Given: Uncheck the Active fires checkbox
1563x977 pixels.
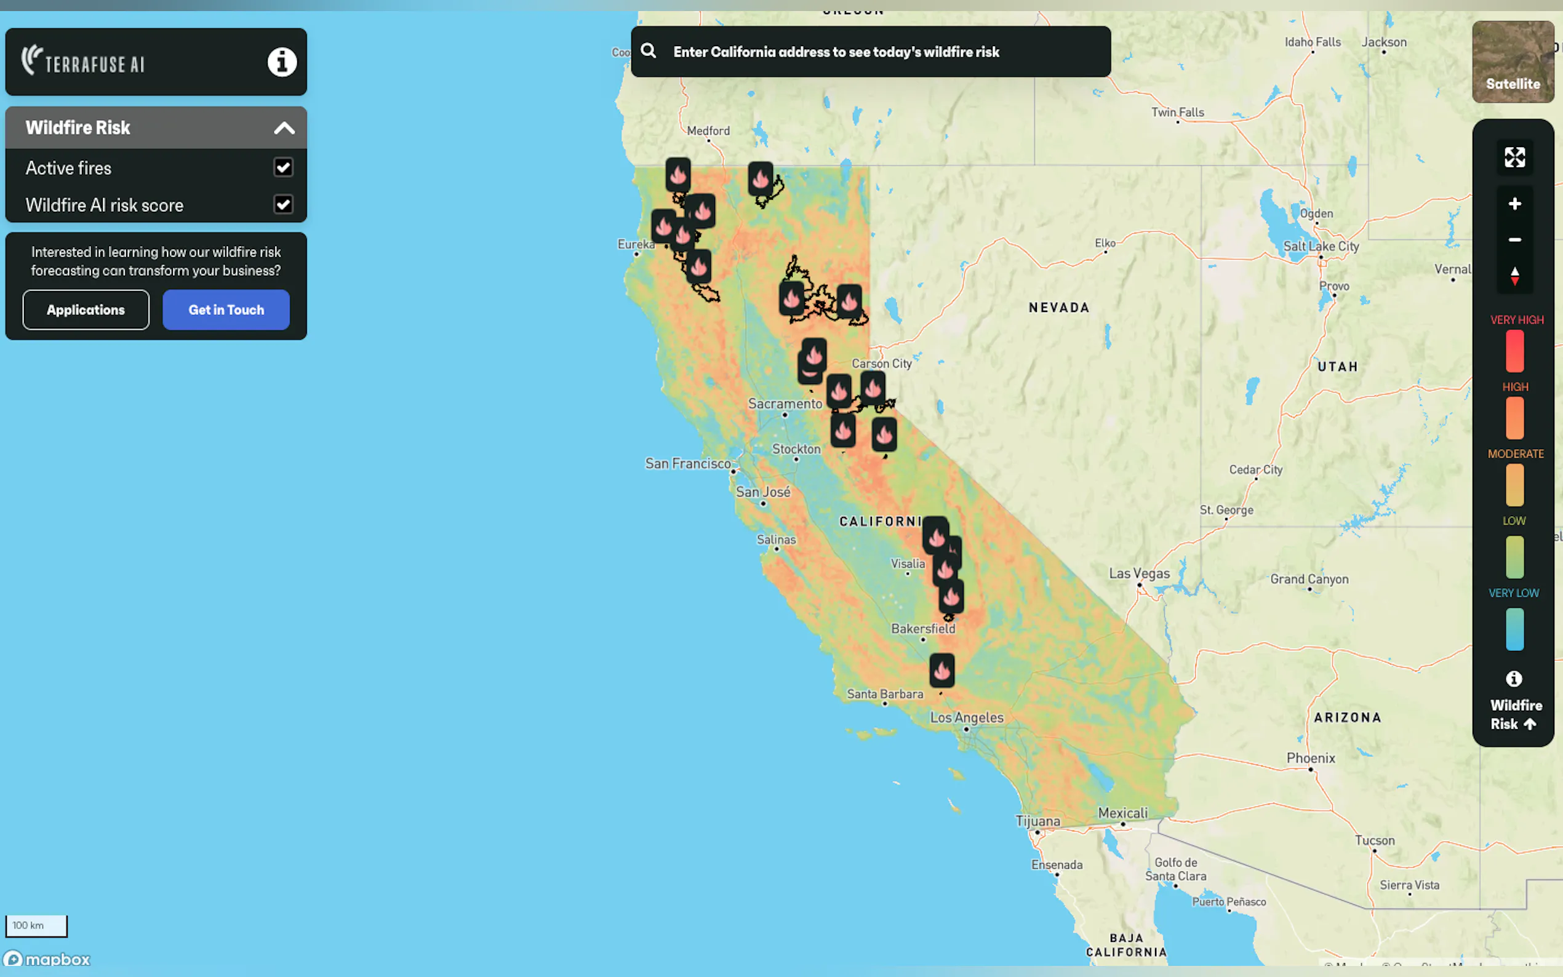Looking at the screenshot, I should 283,167.
